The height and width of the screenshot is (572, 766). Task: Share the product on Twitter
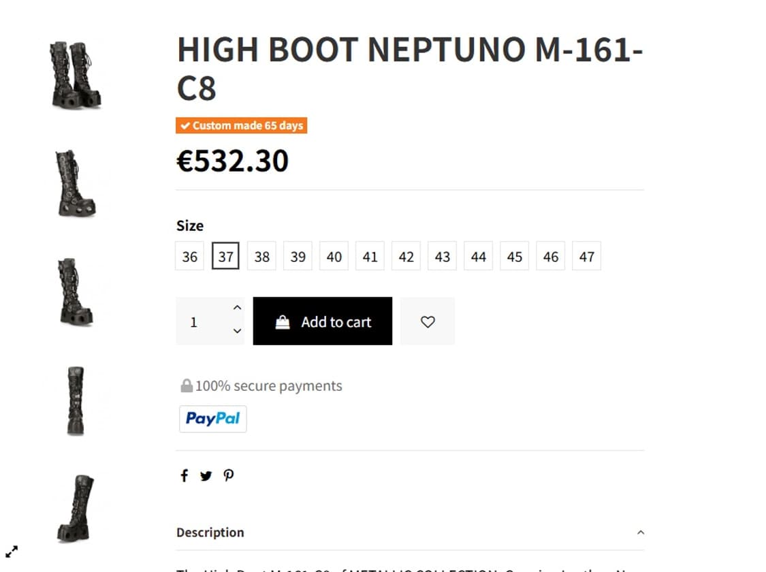pos(206,476)
